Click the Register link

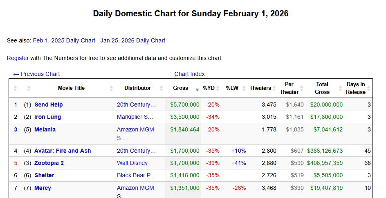tap(18, 58)
